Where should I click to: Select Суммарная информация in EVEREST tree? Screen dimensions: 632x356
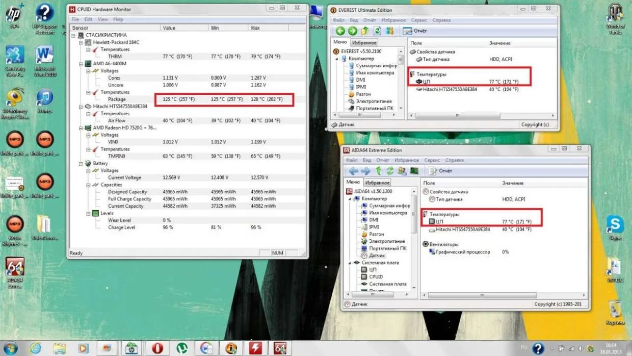click(x=377, y=66)
